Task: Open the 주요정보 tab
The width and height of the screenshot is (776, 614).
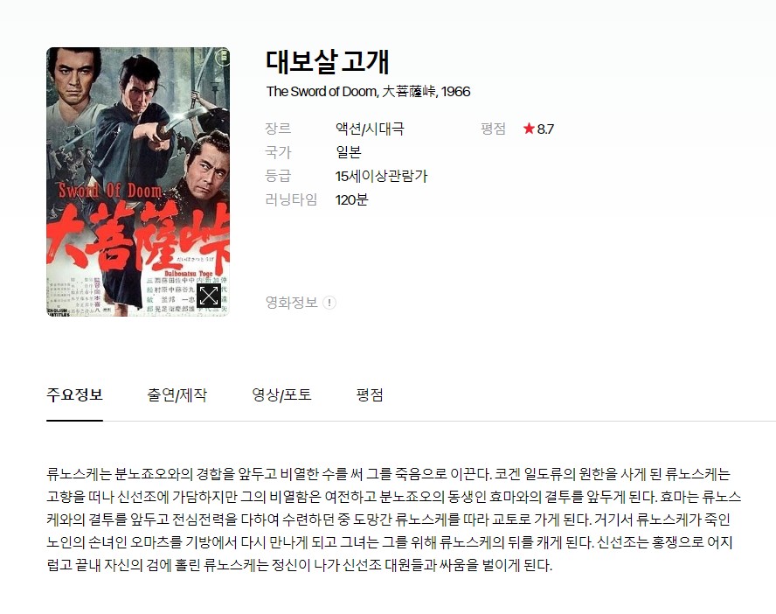Action: point(75,394)
